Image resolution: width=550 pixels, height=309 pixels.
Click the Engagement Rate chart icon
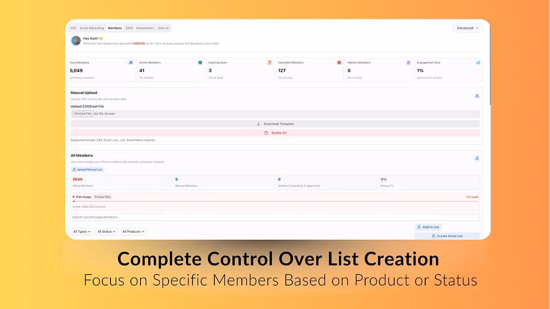478,63
